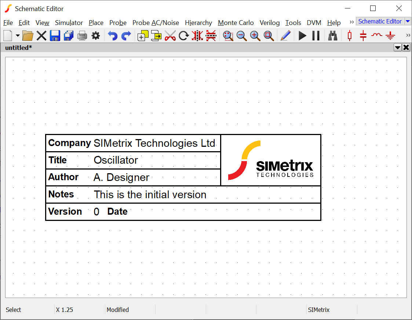Place a ground symbol
The width and height of the screenshot is (412, 320).
point(390,36)
